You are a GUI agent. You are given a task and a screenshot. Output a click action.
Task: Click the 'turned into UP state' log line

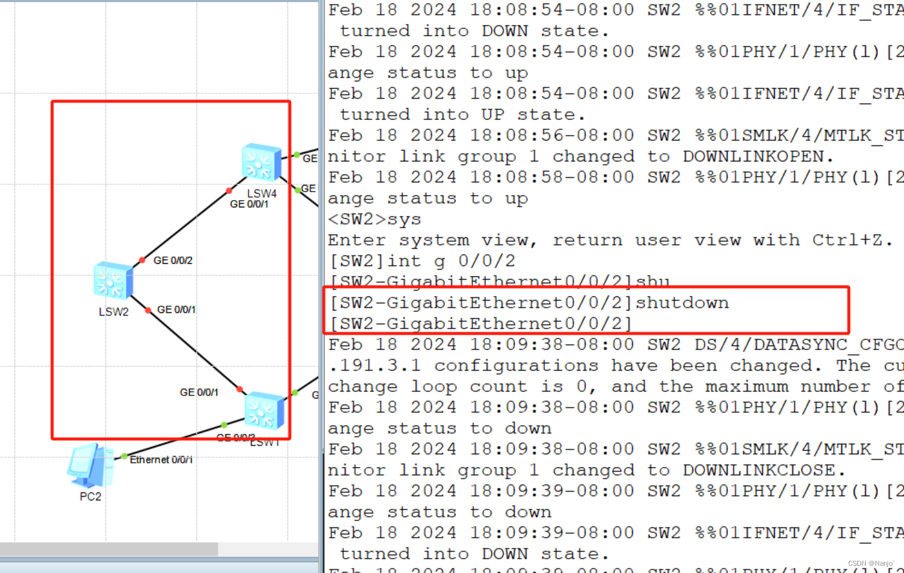pos(463,115)
